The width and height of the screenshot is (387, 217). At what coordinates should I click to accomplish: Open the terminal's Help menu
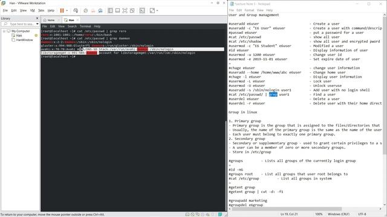97,27
